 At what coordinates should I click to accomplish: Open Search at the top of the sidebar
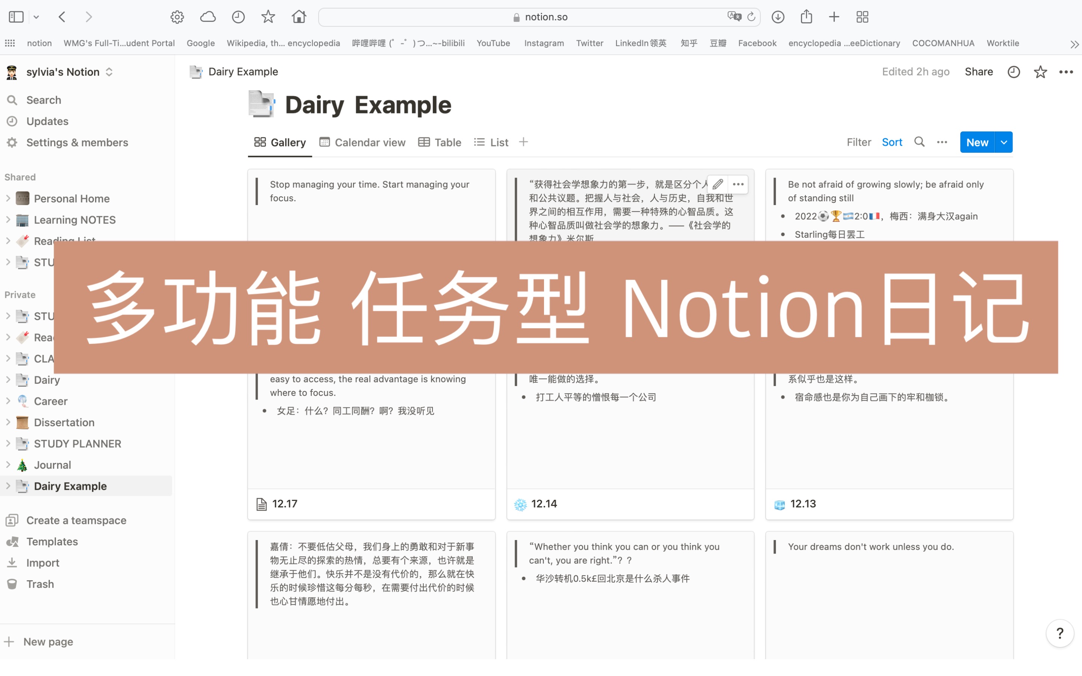click(x=43, y=100)
